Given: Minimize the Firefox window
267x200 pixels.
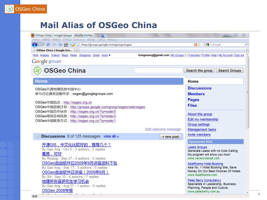Looking at the screenshot, I should [230, 35].
